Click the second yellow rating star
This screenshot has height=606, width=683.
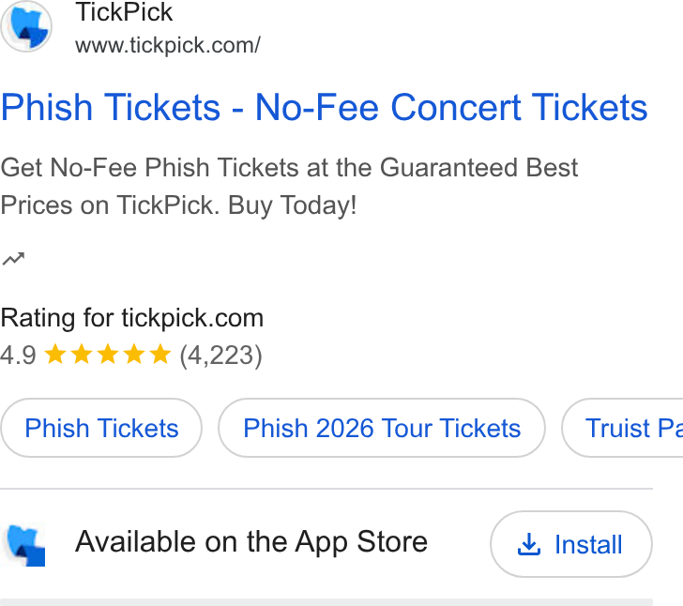click(82, 354)
